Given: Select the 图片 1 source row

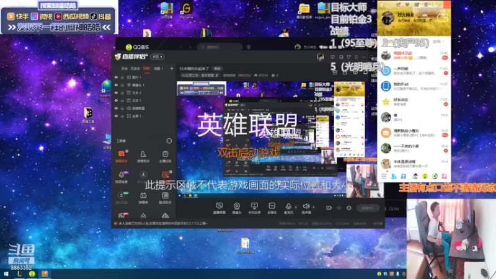Looking at the screenshot, I should tap(144, 77).
